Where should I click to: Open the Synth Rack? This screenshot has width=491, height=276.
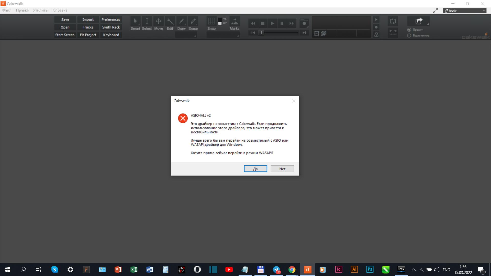click(111, 27)
